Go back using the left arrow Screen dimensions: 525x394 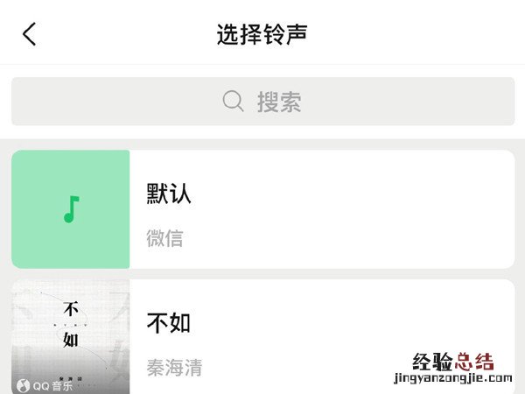29,34
